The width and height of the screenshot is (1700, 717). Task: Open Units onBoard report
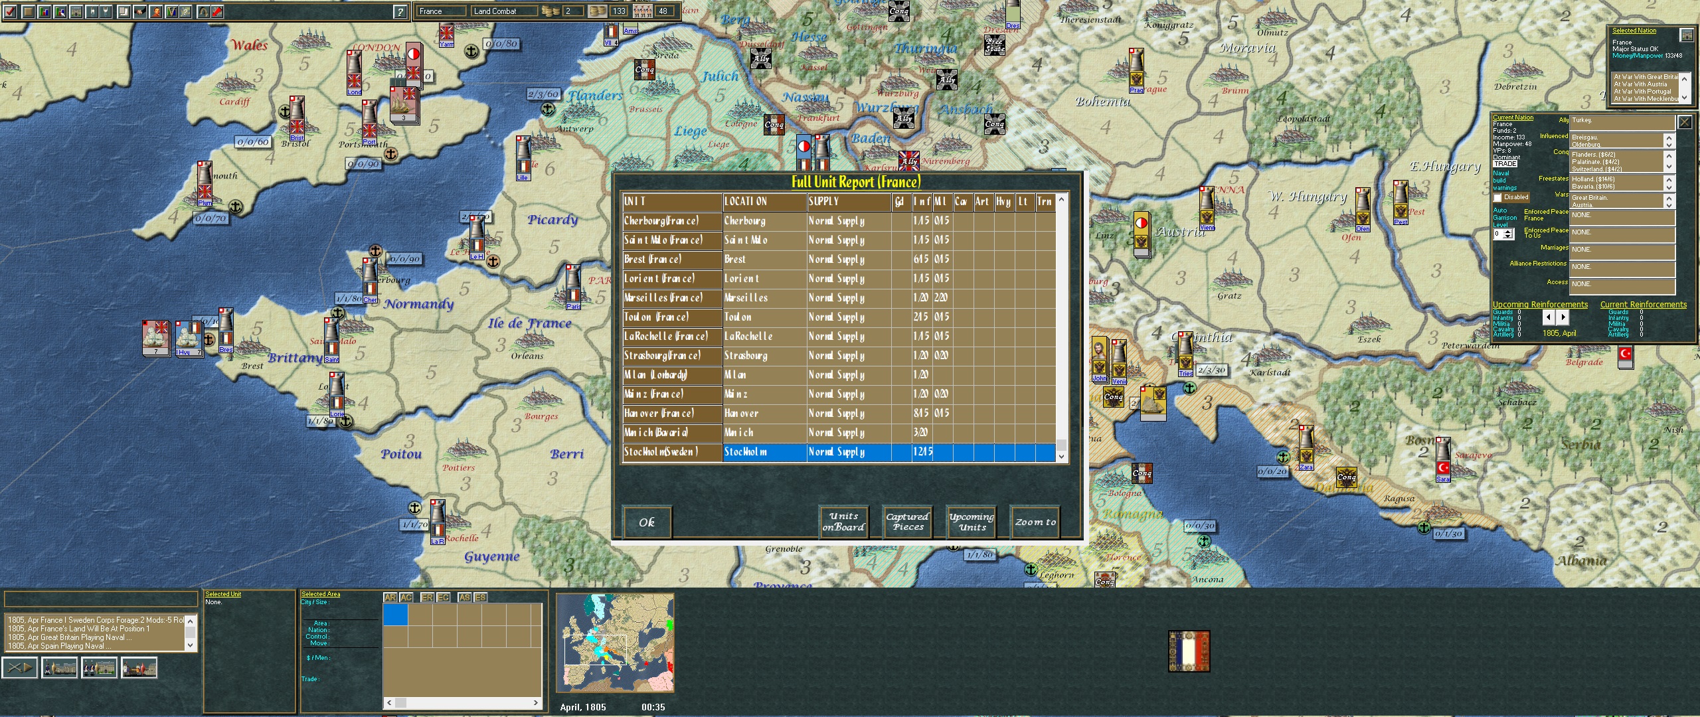coord(843,522)
